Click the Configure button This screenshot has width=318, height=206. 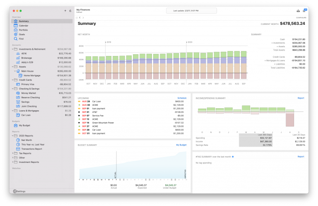(x=301, y=18)
